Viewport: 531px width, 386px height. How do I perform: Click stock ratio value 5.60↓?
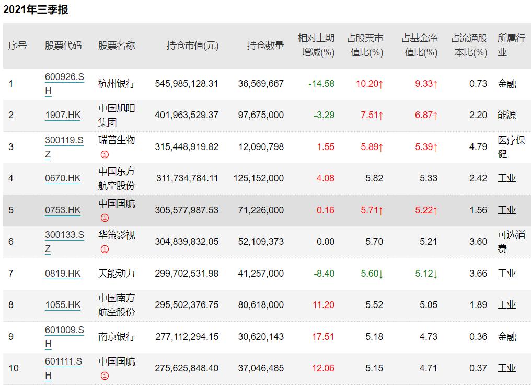(x=372, y=274)
